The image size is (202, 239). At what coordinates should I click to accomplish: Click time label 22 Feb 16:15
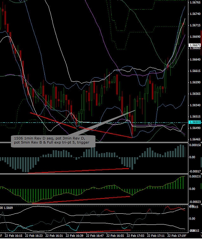[13, 236]
